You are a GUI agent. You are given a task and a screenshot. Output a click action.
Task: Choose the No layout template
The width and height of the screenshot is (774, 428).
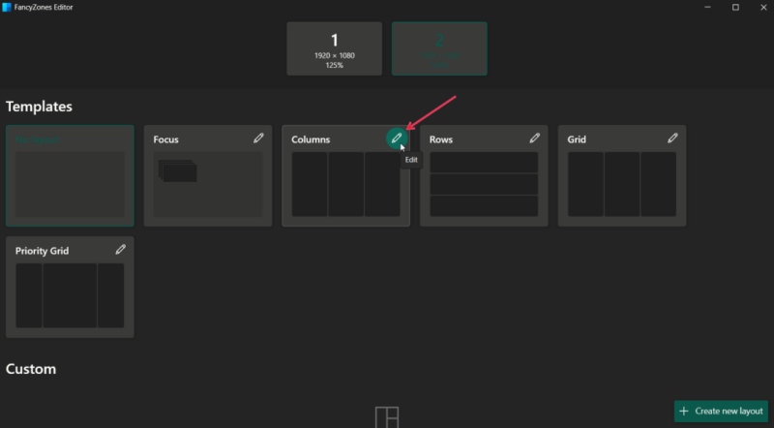pos(70,176)
